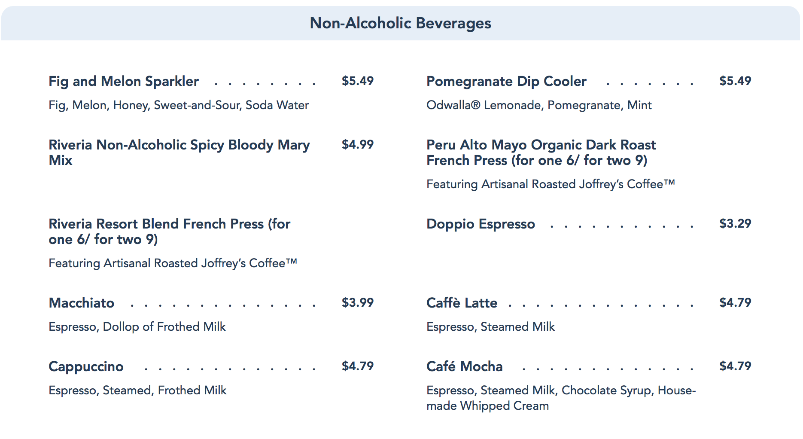This screenshot has height=439, width=803.
Task: Click the Chocolate Syrup, House-made Whipped Cream description
Action: click(561, 398)
